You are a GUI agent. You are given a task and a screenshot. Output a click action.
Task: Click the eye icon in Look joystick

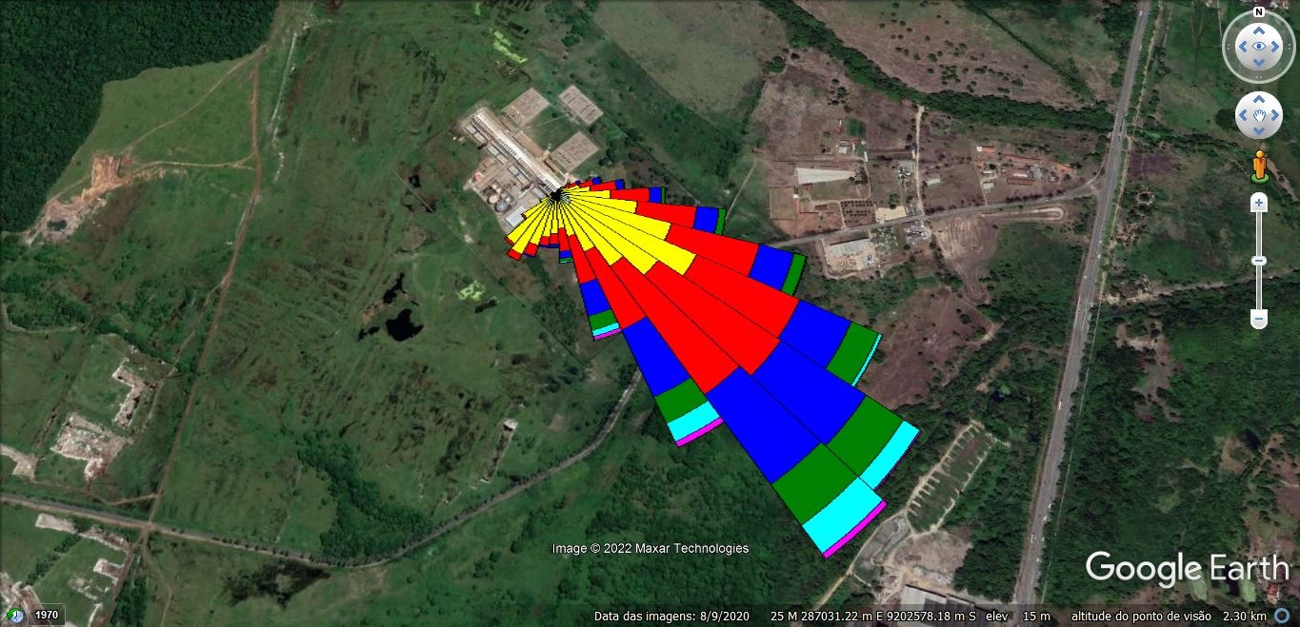pyautogui.click(x=1259, y=46)
